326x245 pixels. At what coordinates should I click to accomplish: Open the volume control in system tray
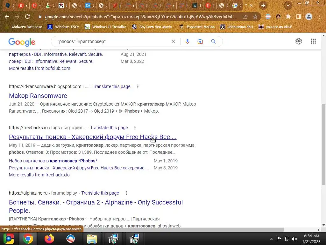(294, 239)
